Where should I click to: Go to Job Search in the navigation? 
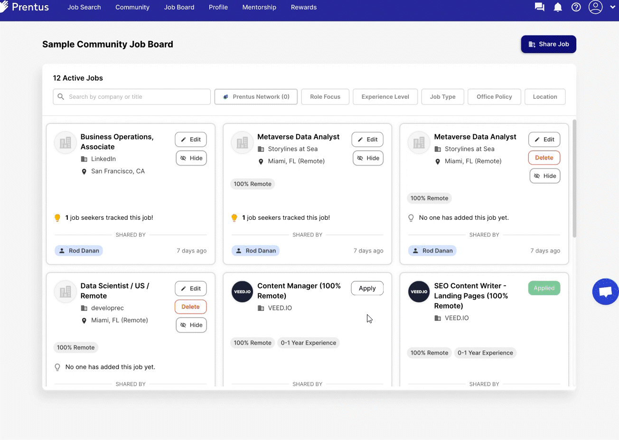coord(84,7)
